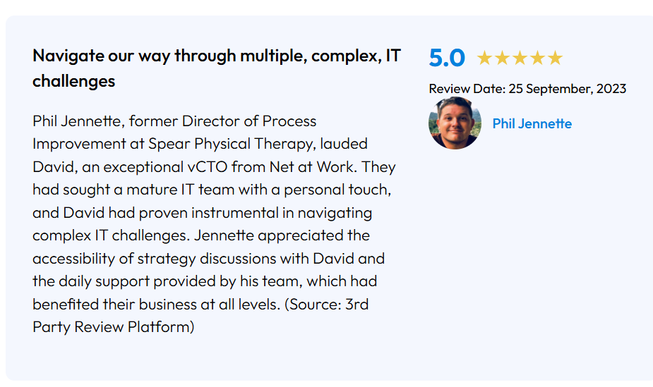Screen dimensions: 653x387
Task: Open the blue Phil Jennette name link
Action: 532,124
